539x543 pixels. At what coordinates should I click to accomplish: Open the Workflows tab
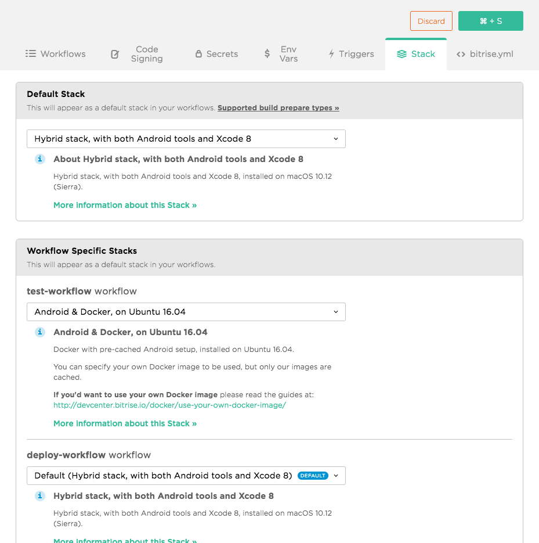coord(55,54)
